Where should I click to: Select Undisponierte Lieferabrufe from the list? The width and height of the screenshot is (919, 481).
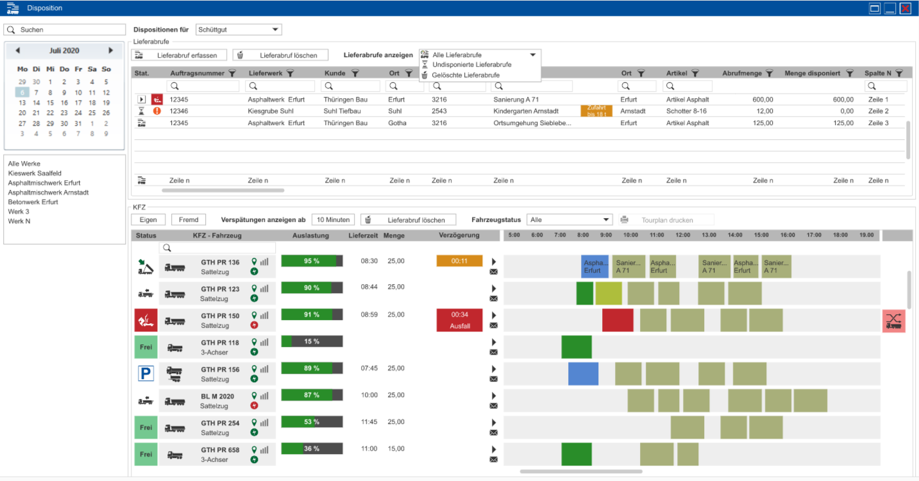coord(472,65)
